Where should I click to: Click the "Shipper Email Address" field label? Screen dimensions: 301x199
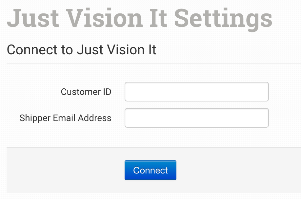tap(65, 118)
